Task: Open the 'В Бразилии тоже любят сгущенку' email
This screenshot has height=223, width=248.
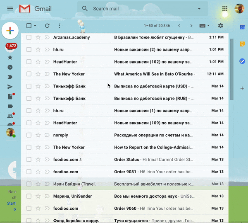Action: pos(125,37)
